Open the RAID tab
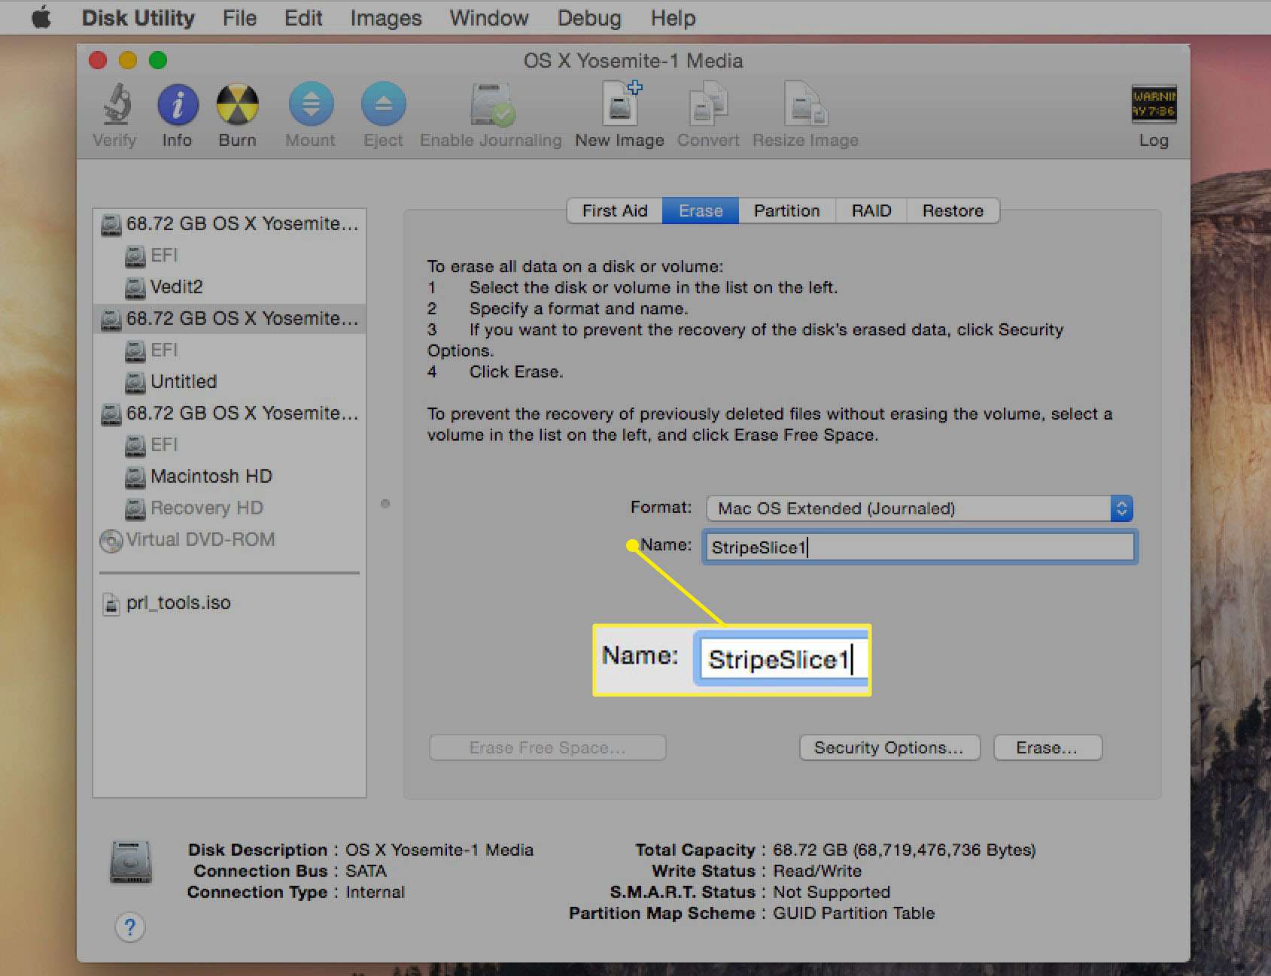1271x976 pixels. point(871,211)
